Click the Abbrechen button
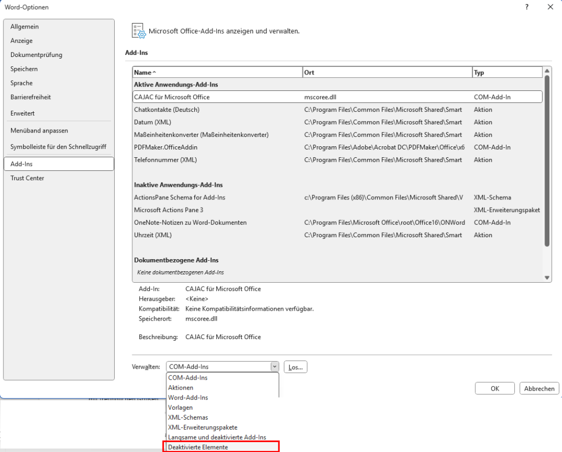Image resolution: width=562 pixels, height=452 pixels. point(539,388)
